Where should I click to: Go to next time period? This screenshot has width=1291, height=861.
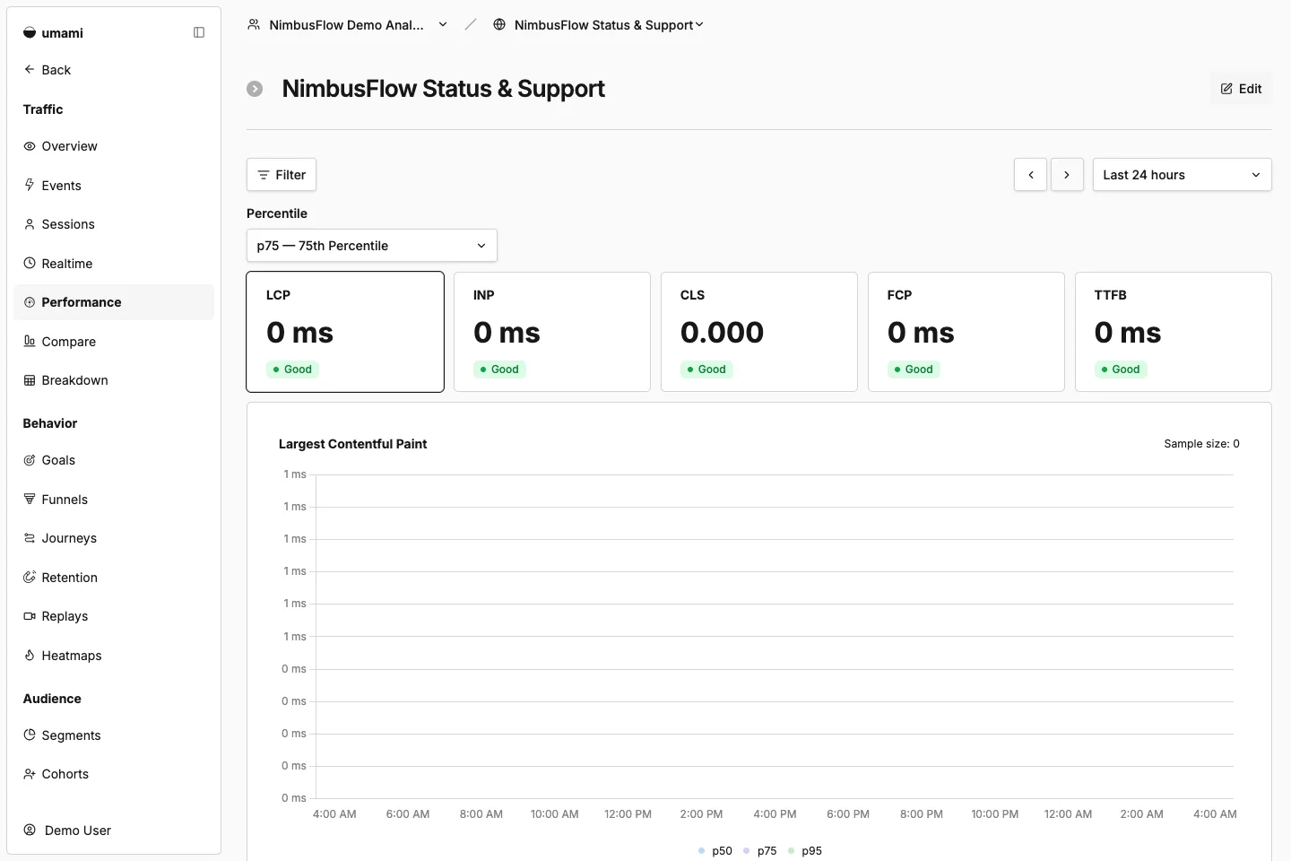(1067, 175)
